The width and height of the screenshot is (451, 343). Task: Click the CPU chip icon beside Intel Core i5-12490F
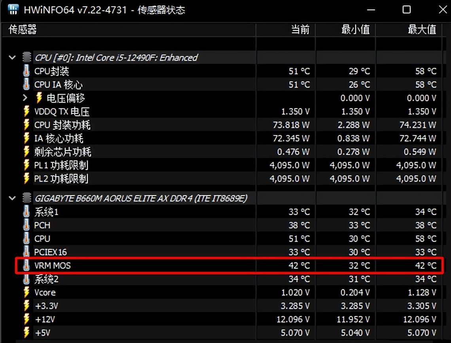coord(27,57)
